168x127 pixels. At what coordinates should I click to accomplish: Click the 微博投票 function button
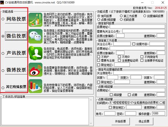coord(16,70)
